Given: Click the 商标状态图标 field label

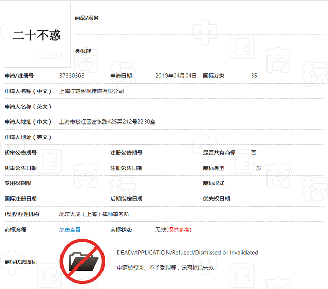Looking at the screenshot, I should (20, 262).
